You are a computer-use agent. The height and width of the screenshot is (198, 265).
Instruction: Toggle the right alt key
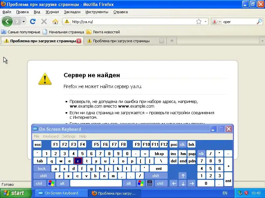129,183
